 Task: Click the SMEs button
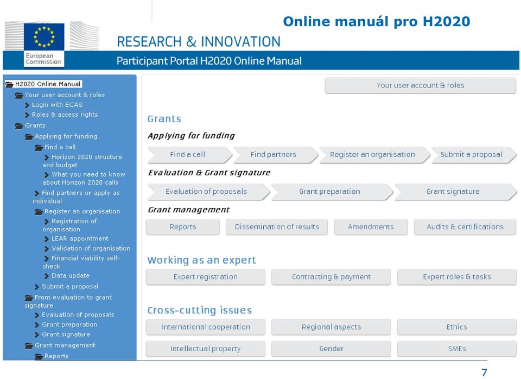456,349
